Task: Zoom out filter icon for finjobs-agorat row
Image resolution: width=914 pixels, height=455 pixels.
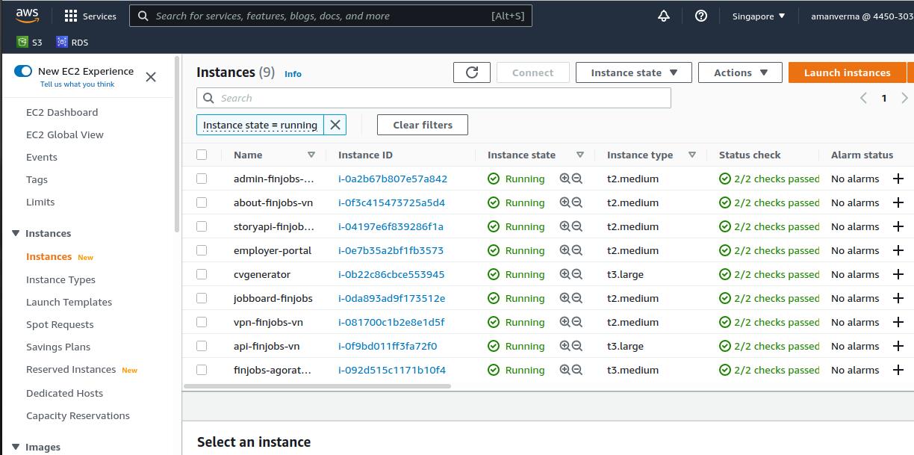Action: 576,370
